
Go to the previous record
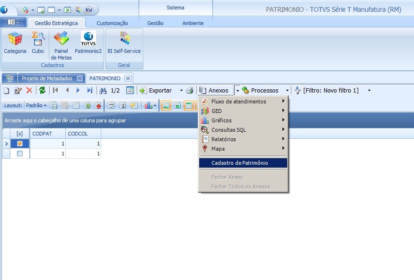pos(67,90)
